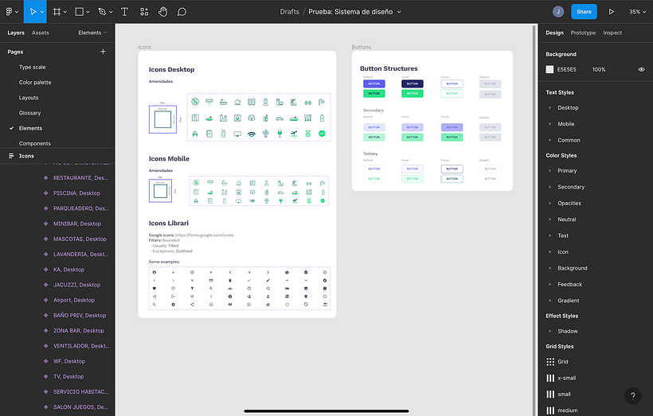Click the background color swatch E5E5E5

pos(549,69)
